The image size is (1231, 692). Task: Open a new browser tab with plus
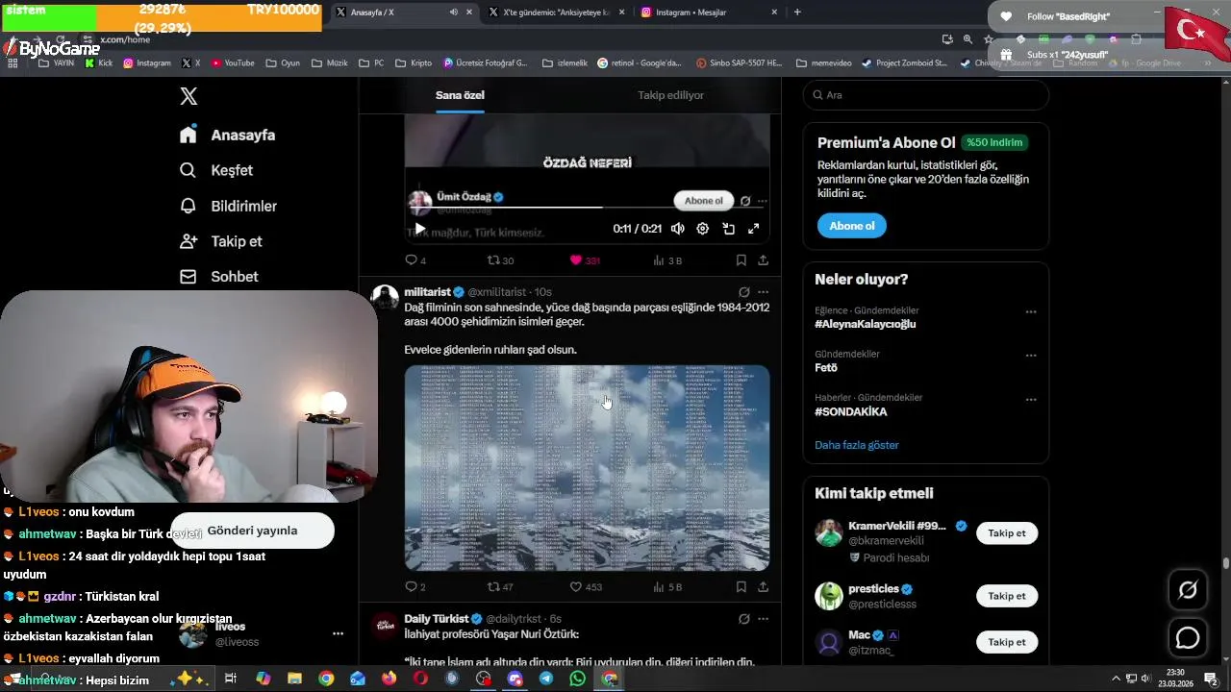pyautogui.click(x=797, y=12)
